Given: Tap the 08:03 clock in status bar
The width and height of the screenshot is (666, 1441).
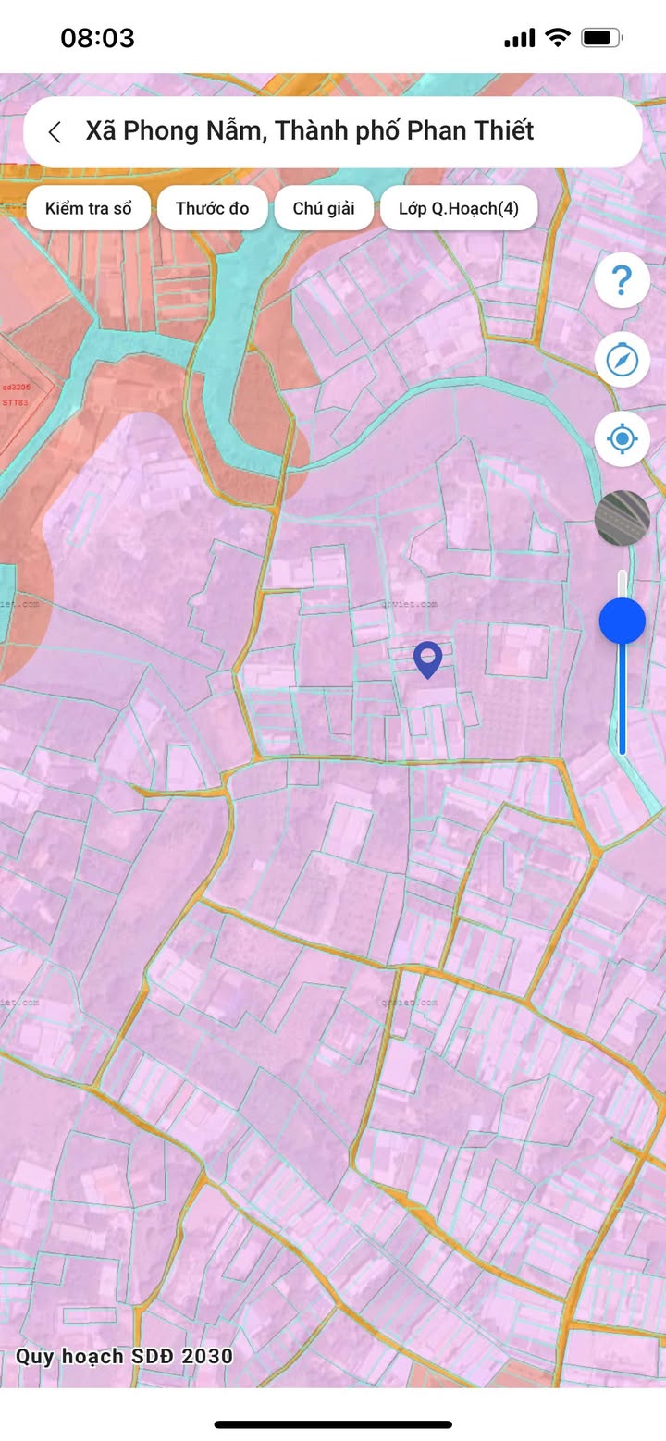Looking at the screenshot, I should (x=97, y=38).
